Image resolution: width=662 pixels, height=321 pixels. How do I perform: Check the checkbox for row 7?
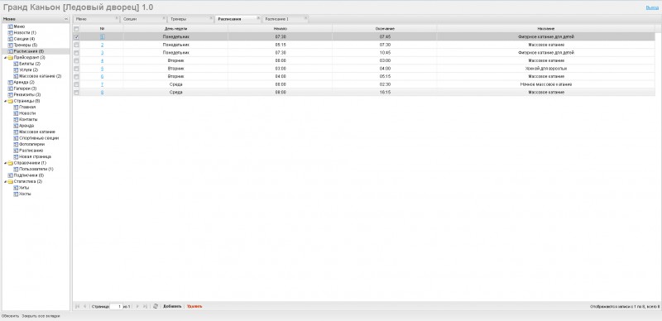(x=76, y=84)
